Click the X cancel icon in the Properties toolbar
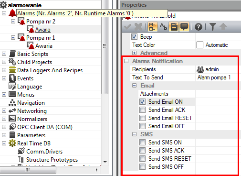The height and width of the screenshot is (176, 241). 138,27
